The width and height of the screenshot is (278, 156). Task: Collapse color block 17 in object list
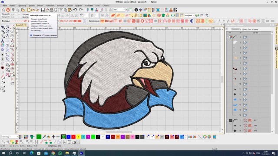(228, 120)
